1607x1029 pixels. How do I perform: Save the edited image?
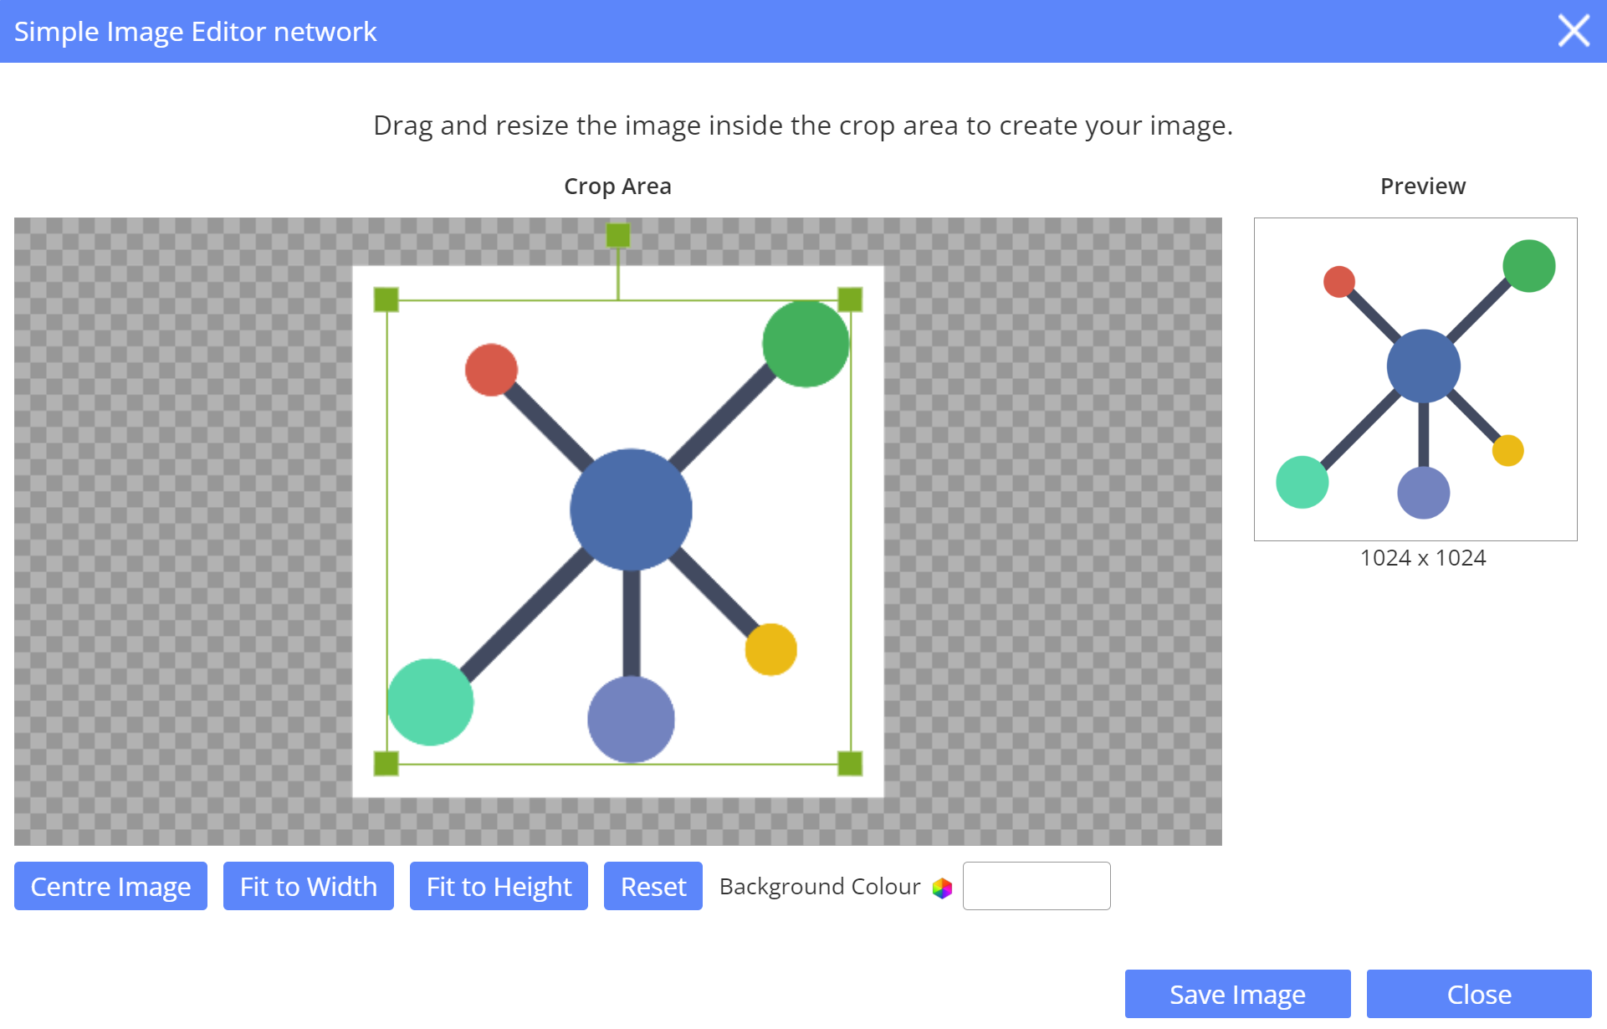pos(1237,994)
